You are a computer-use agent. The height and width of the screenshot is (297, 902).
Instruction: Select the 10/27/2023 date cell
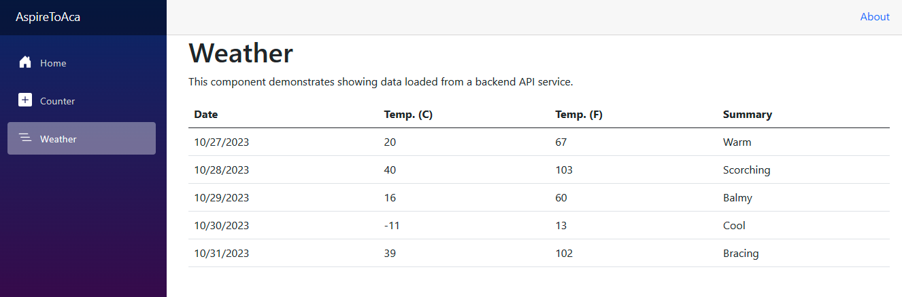[222, 142]
